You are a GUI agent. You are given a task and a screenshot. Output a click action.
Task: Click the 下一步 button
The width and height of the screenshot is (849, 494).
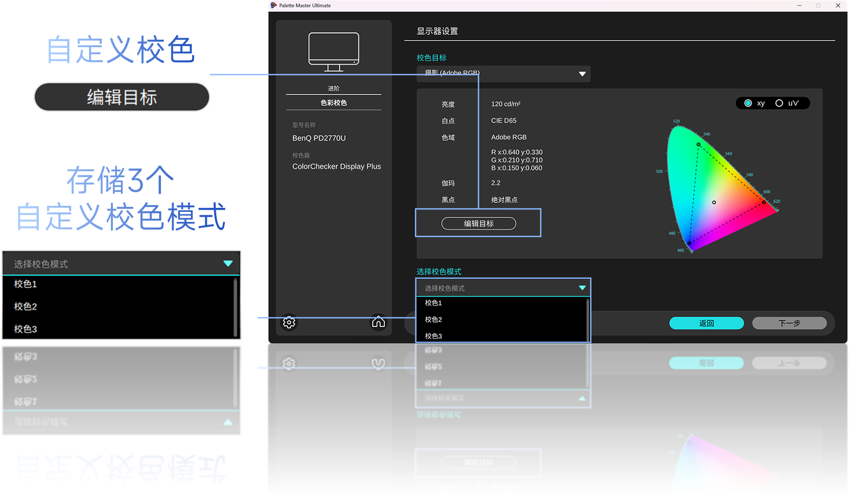[789, 323]
